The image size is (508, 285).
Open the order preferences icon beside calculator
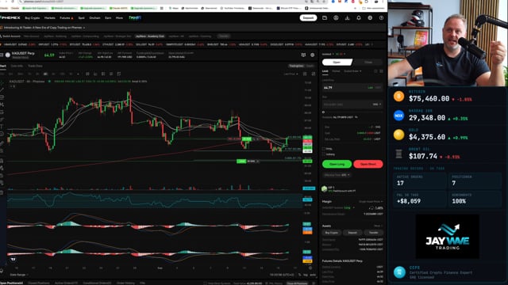click(381, 71)
